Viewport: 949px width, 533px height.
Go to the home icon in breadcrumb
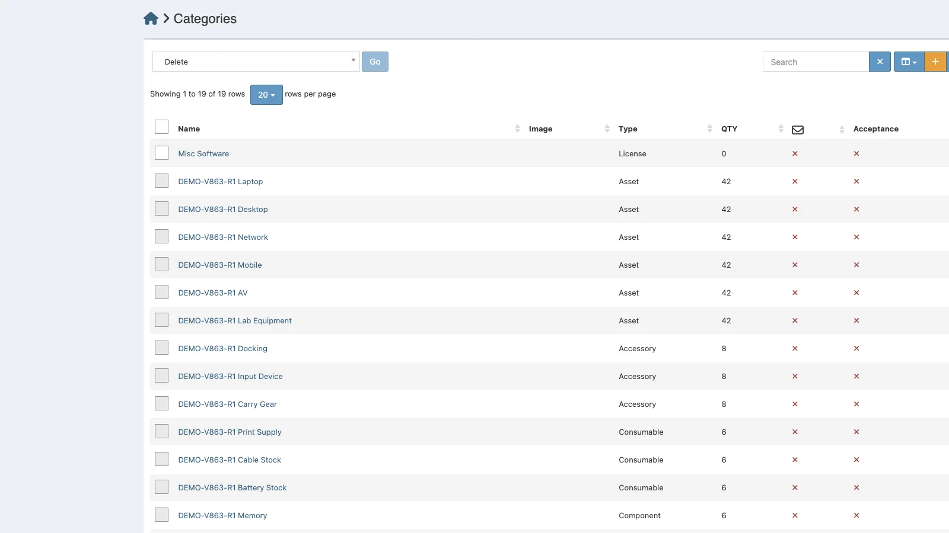[x=151, y=18]
